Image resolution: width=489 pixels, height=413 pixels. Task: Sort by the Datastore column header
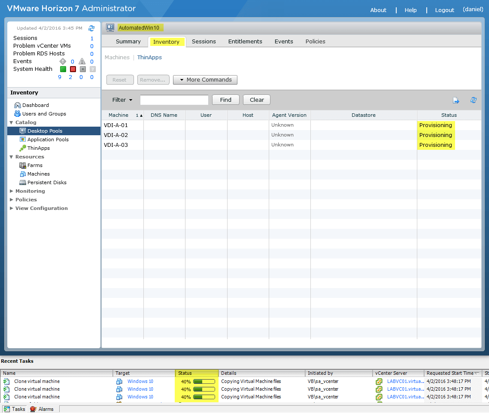click(364, 115)
